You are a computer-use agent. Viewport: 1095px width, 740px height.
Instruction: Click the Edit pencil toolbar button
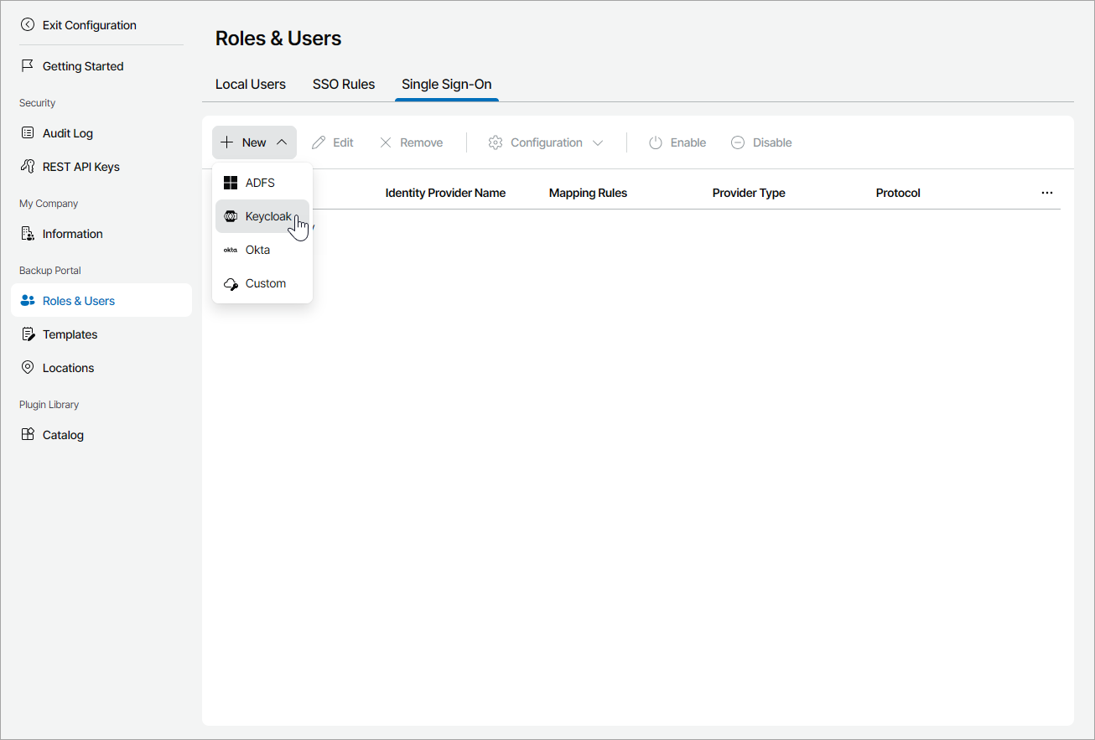(x=333, y=142)
